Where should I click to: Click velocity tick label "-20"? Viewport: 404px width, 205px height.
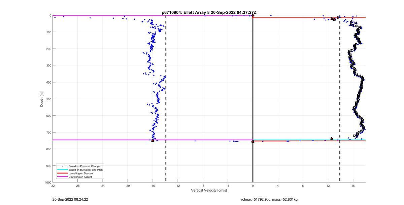(128, 186)
